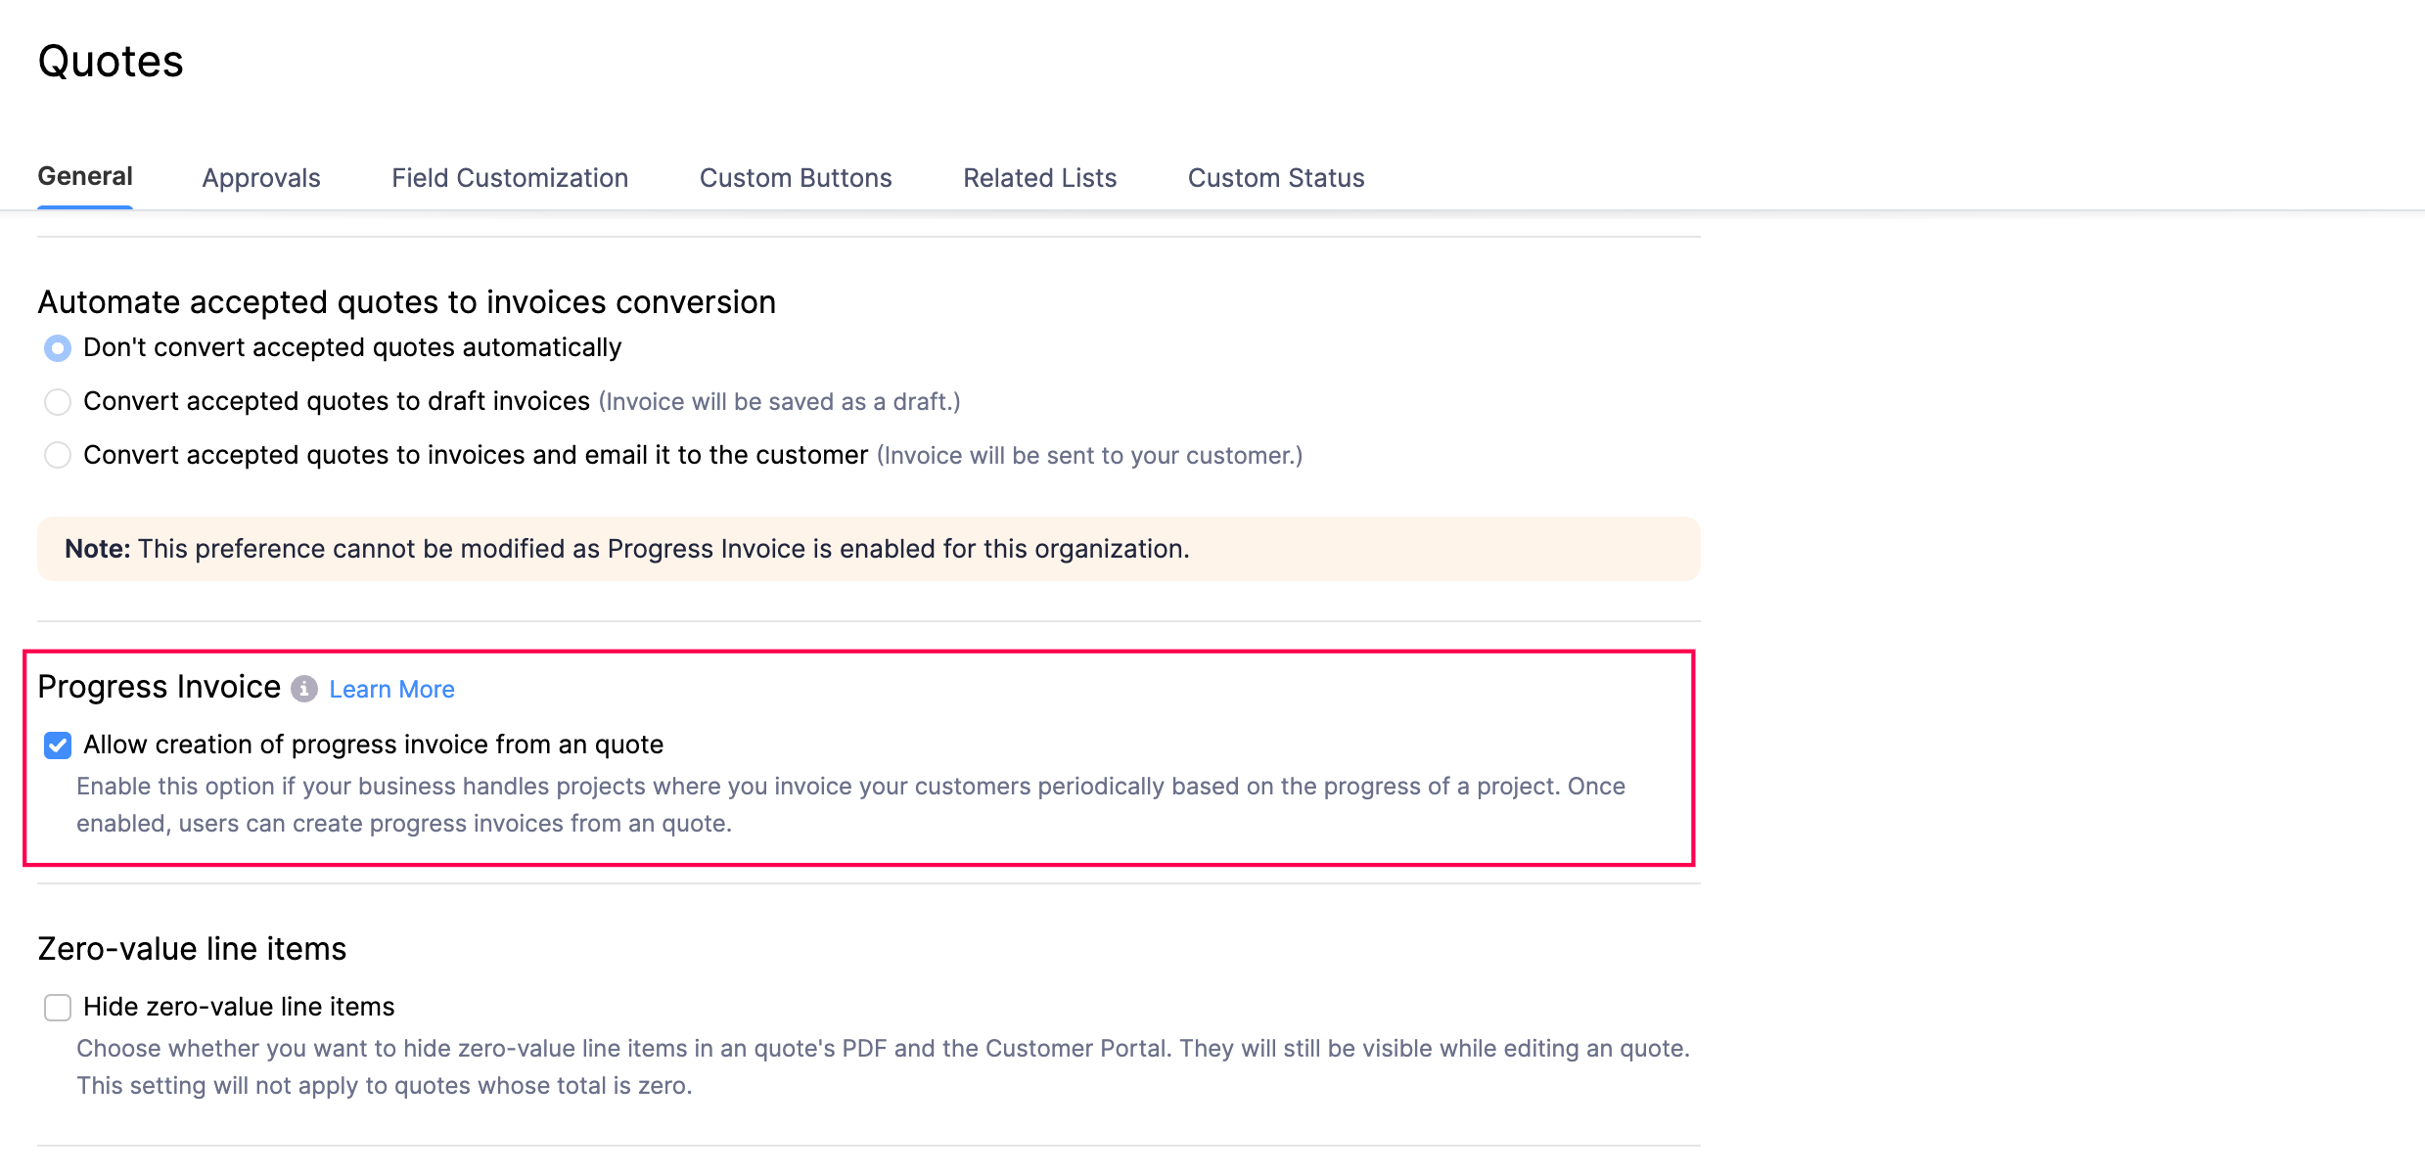Viewport: 2425px width, 1174px height.
Task: Choose convert to invoices and email customer
Action: (58, 456)
